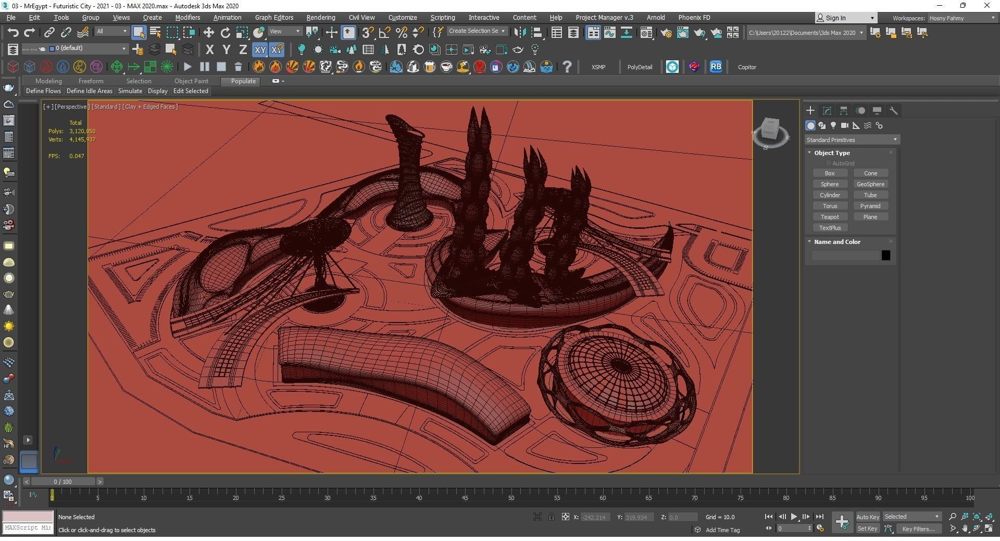Click the Key Filters button

click(x=918, y=529)
